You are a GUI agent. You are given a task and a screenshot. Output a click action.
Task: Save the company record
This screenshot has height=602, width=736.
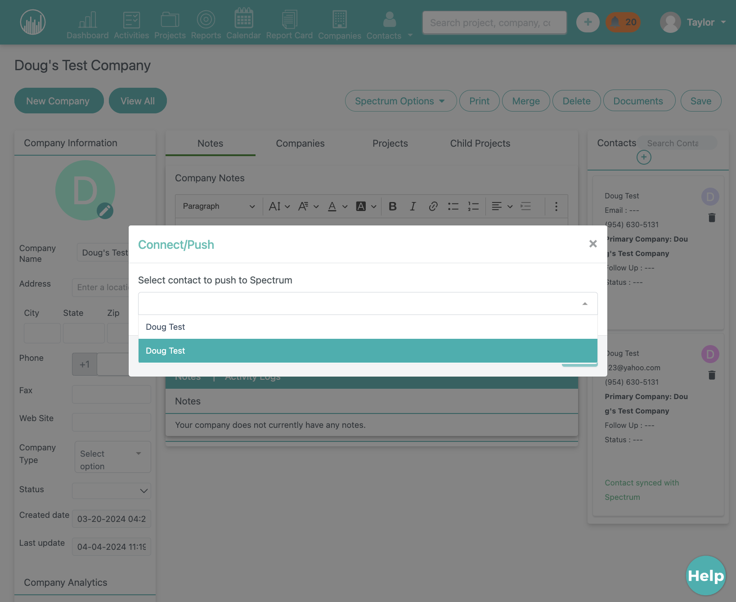701,101
